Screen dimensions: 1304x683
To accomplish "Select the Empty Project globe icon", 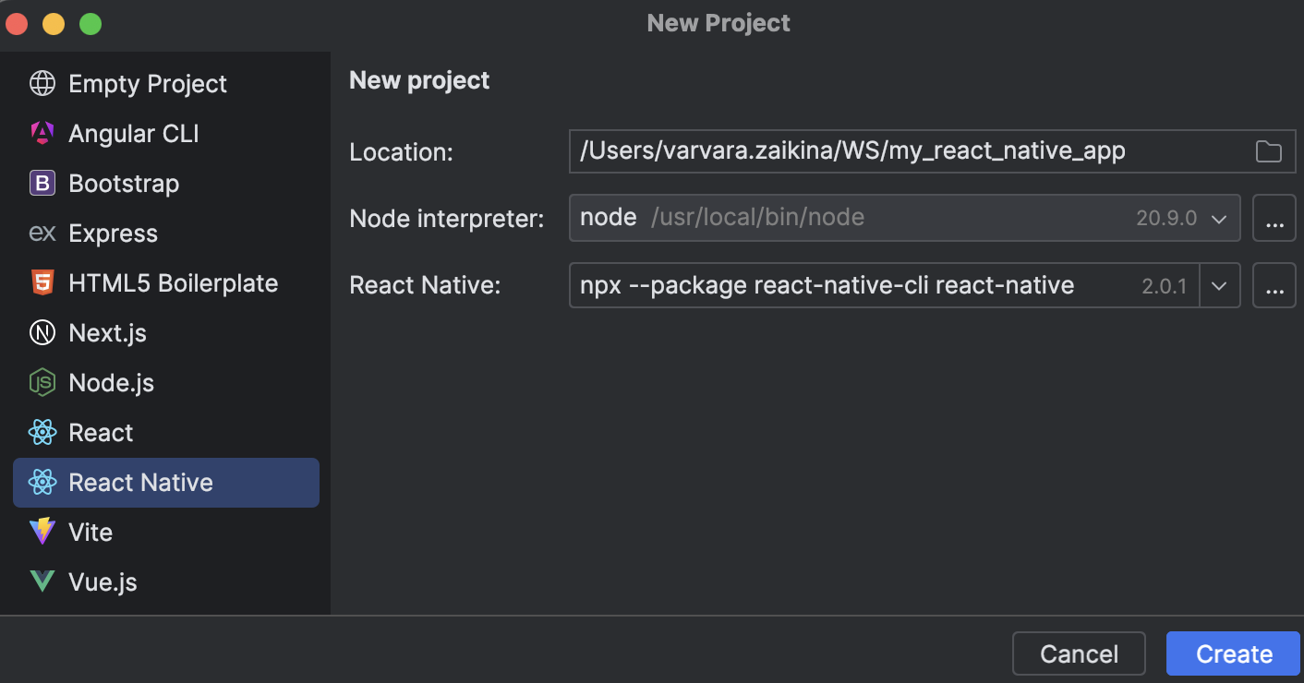I will click(x=42, y=83).
